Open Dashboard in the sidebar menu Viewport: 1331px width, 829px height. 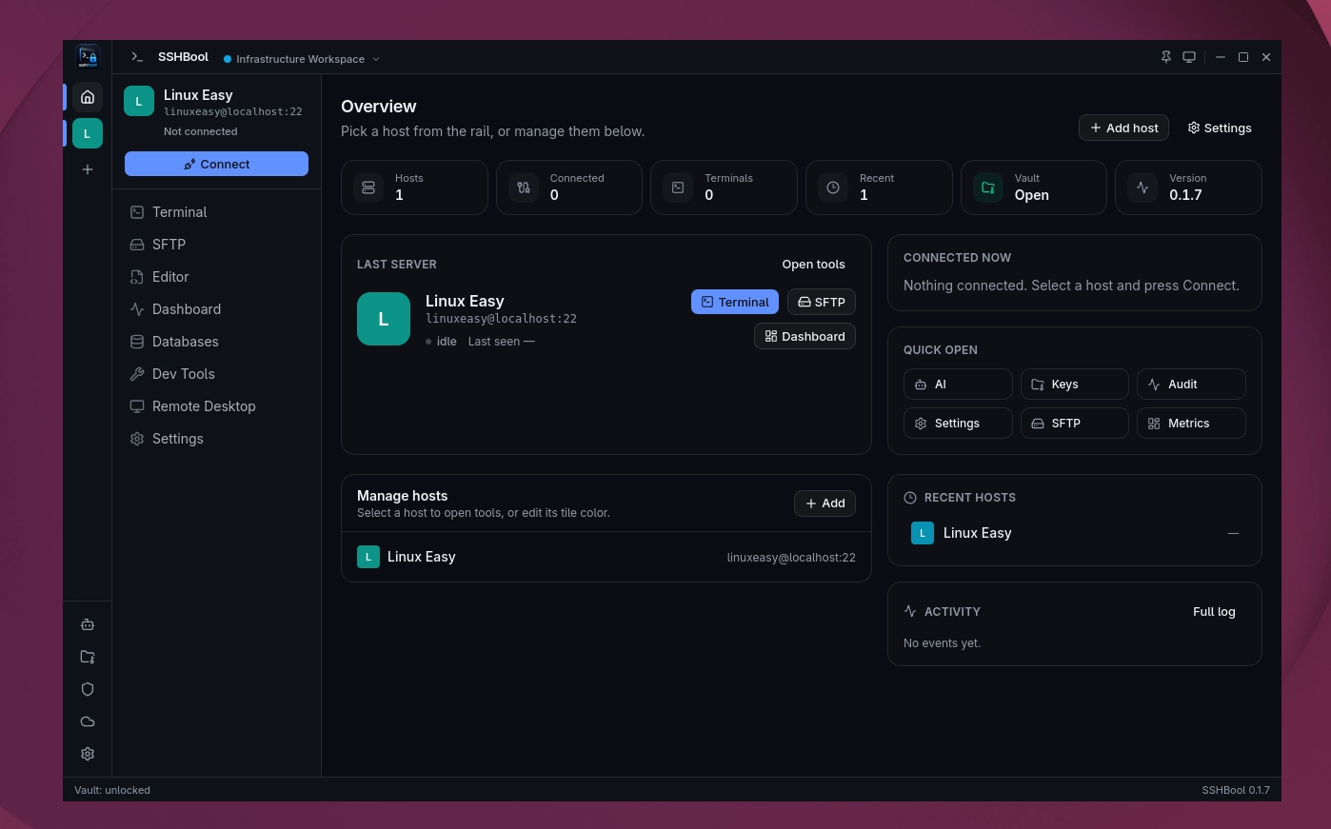pos(216,309)
